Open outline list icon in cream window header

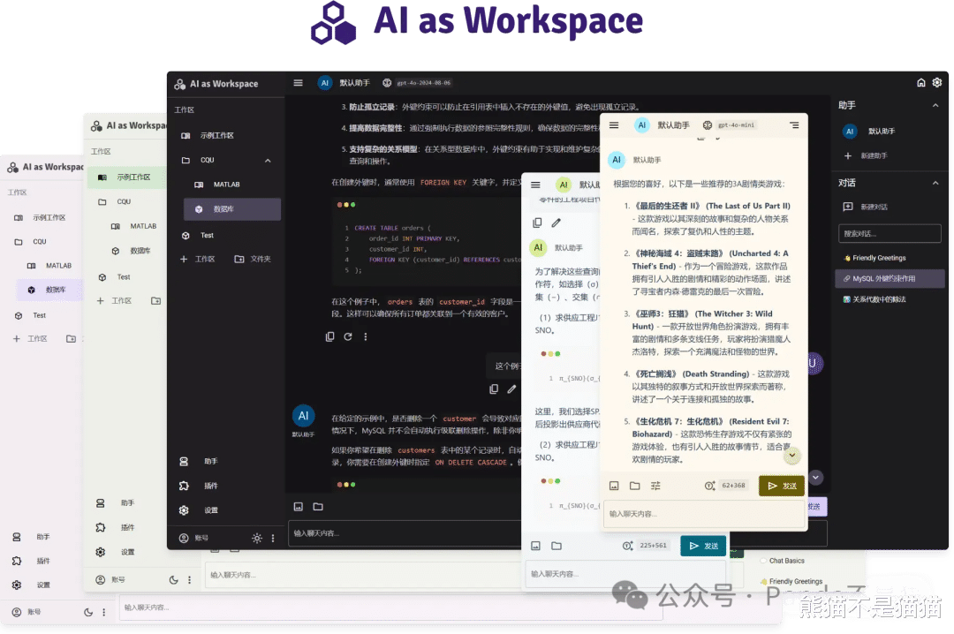[x=795, y=125]
